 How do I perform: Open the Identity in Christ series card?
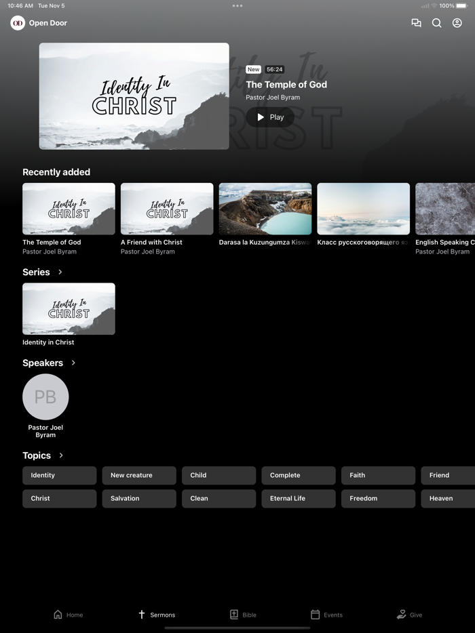[x=69, y=309]
